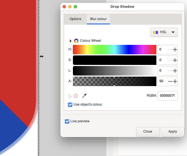Click on the Alpha checkered slider

click(x=115, y=81)
